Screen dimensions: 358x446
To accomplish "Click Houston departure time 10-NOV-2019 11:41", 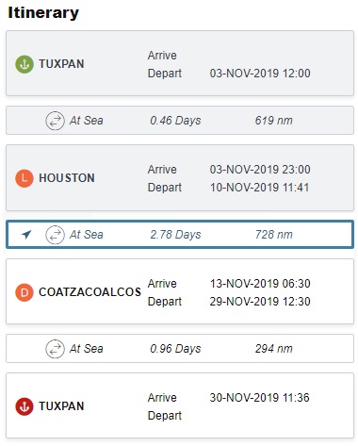I will tap(259, 188).
